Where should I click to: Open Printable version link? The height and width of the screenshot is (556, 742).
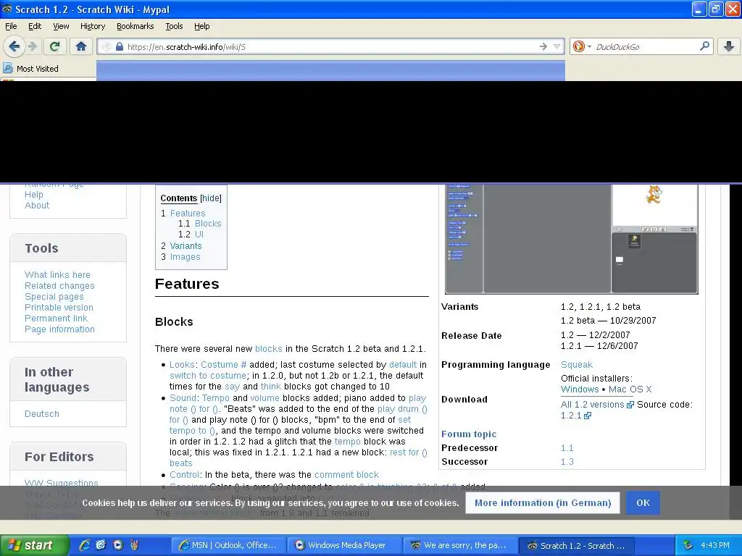(x=59, y=307)
